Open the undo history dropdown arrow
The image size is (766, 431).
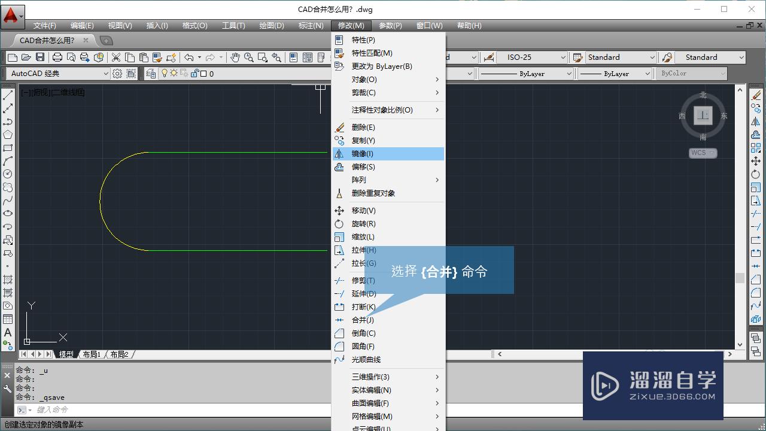pyautogui.click(x=200, y=57)
